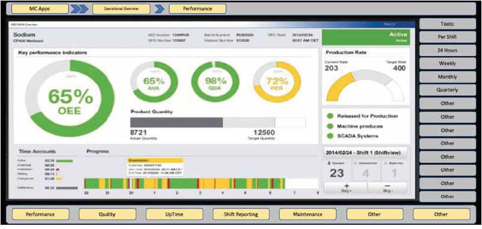Click the Product Quantity progress bar
The width and height of the screenshot is (482, 229).
click(218, 122)
